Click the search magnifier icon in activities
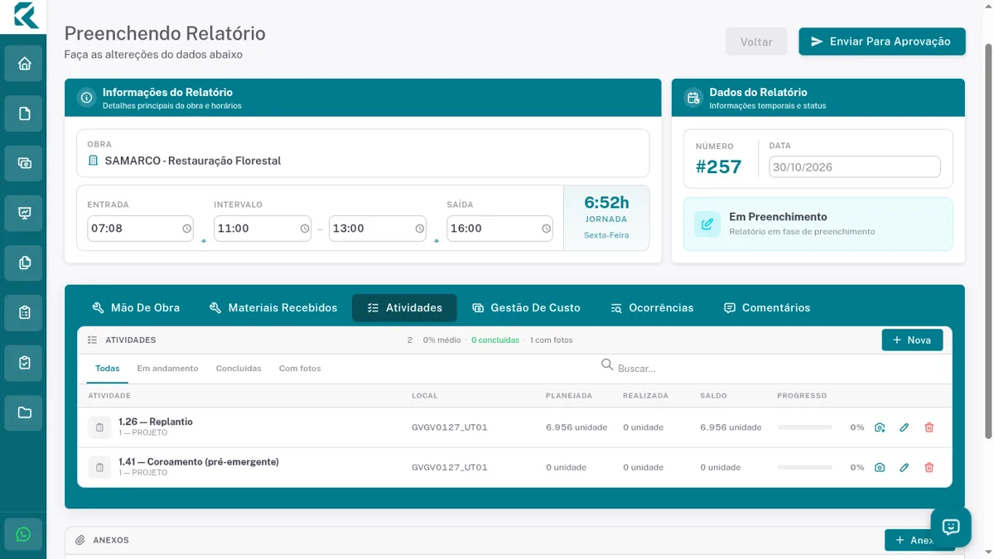Image resolution: width=994 pixels, height=559 pixels. (607, 365)
